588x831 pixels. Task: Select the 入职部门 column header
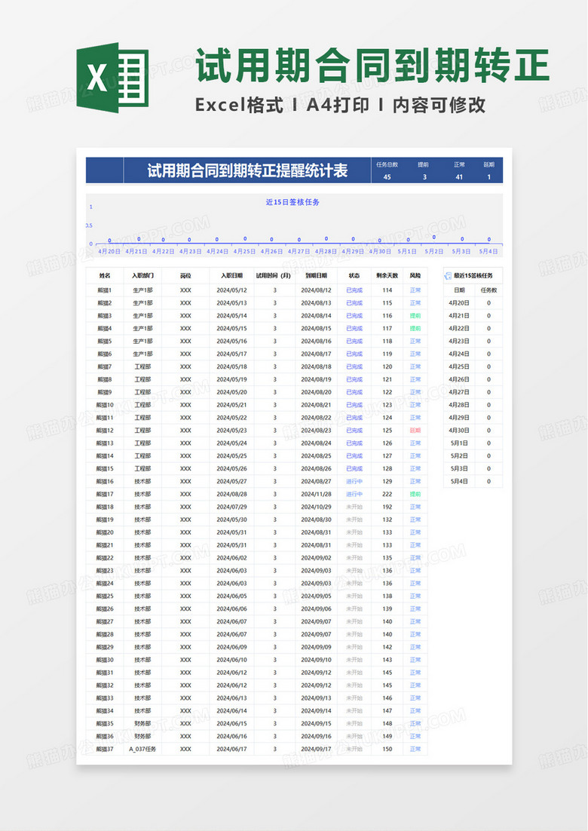pos(142,276)
